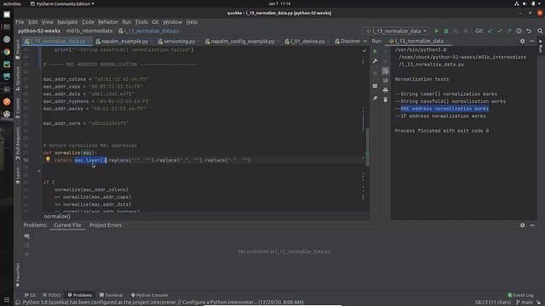The image size is (545, 306).
Task: Open TODO tool window
Action: 51,295
